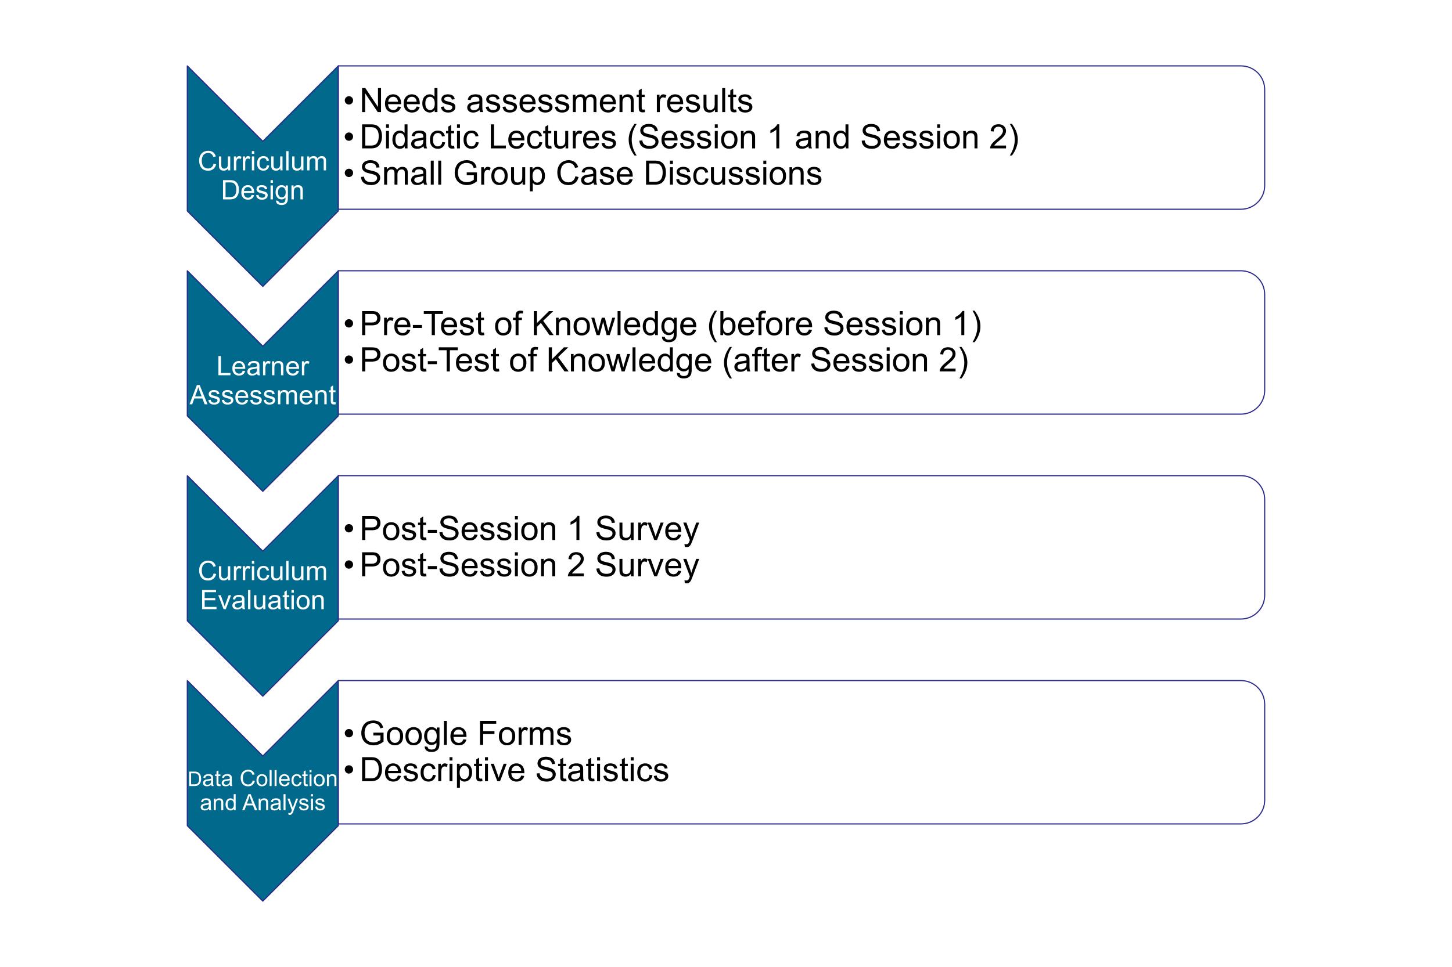Click the Google Forms bullet text
This screenshot has height=967, width=1452.
click(x=457, y=734)
